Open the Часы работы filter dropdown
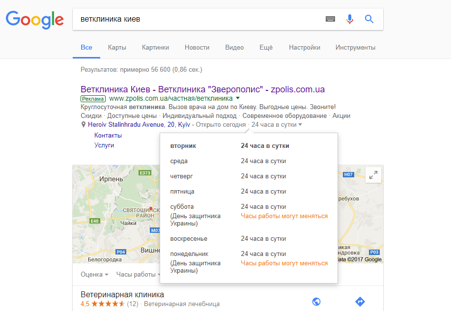This screenshot has height=311, width=451. point(139,274)
